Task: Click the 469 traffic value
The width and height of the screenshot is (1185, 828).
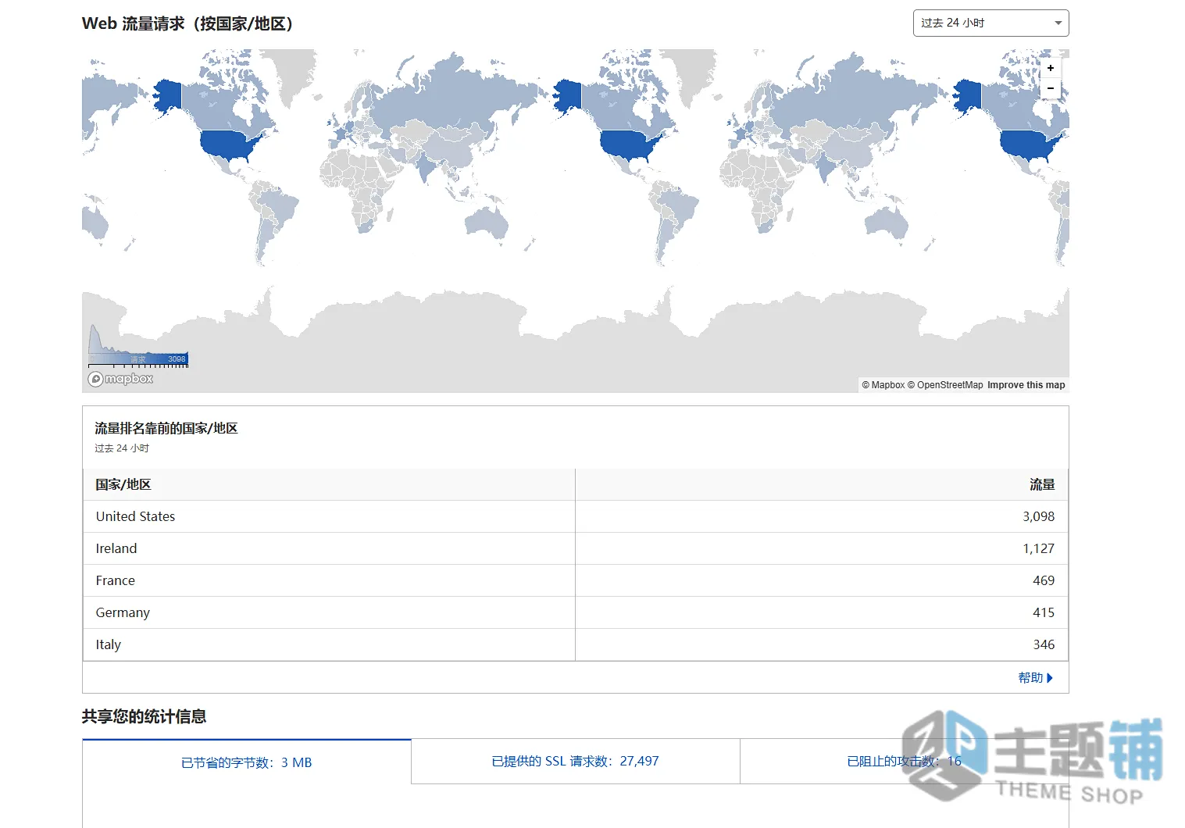Action: [1044, 580]
